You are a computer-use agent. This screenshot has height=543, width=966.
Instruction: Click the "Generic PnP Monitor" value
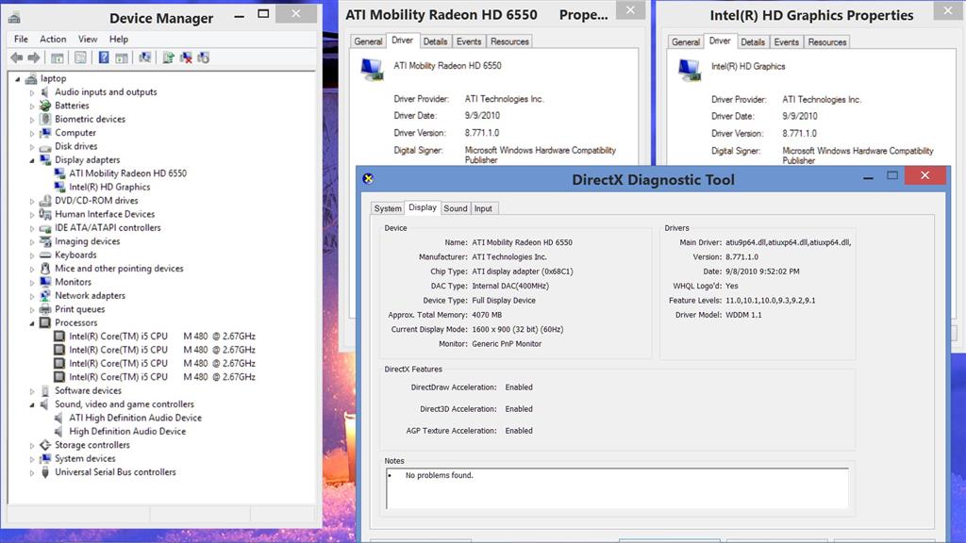[507, 344]
